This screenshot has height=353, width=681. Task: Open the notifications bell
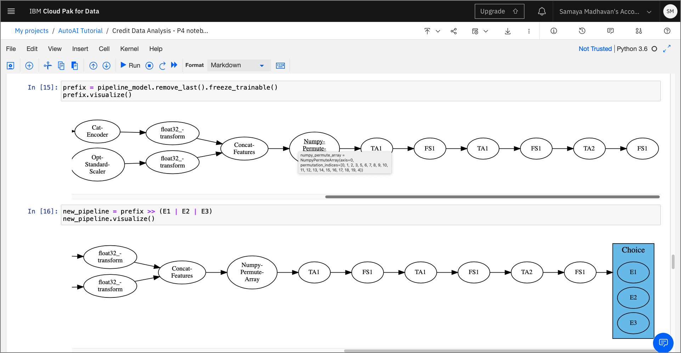(542, 11)
